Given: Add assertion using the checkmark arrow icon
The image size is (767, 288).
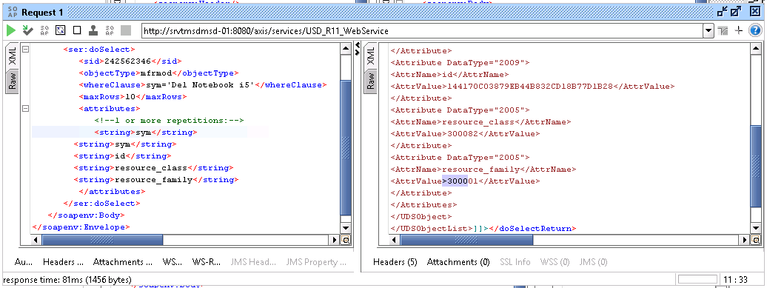Looking at the screenshot, I should tap(28, 31).
